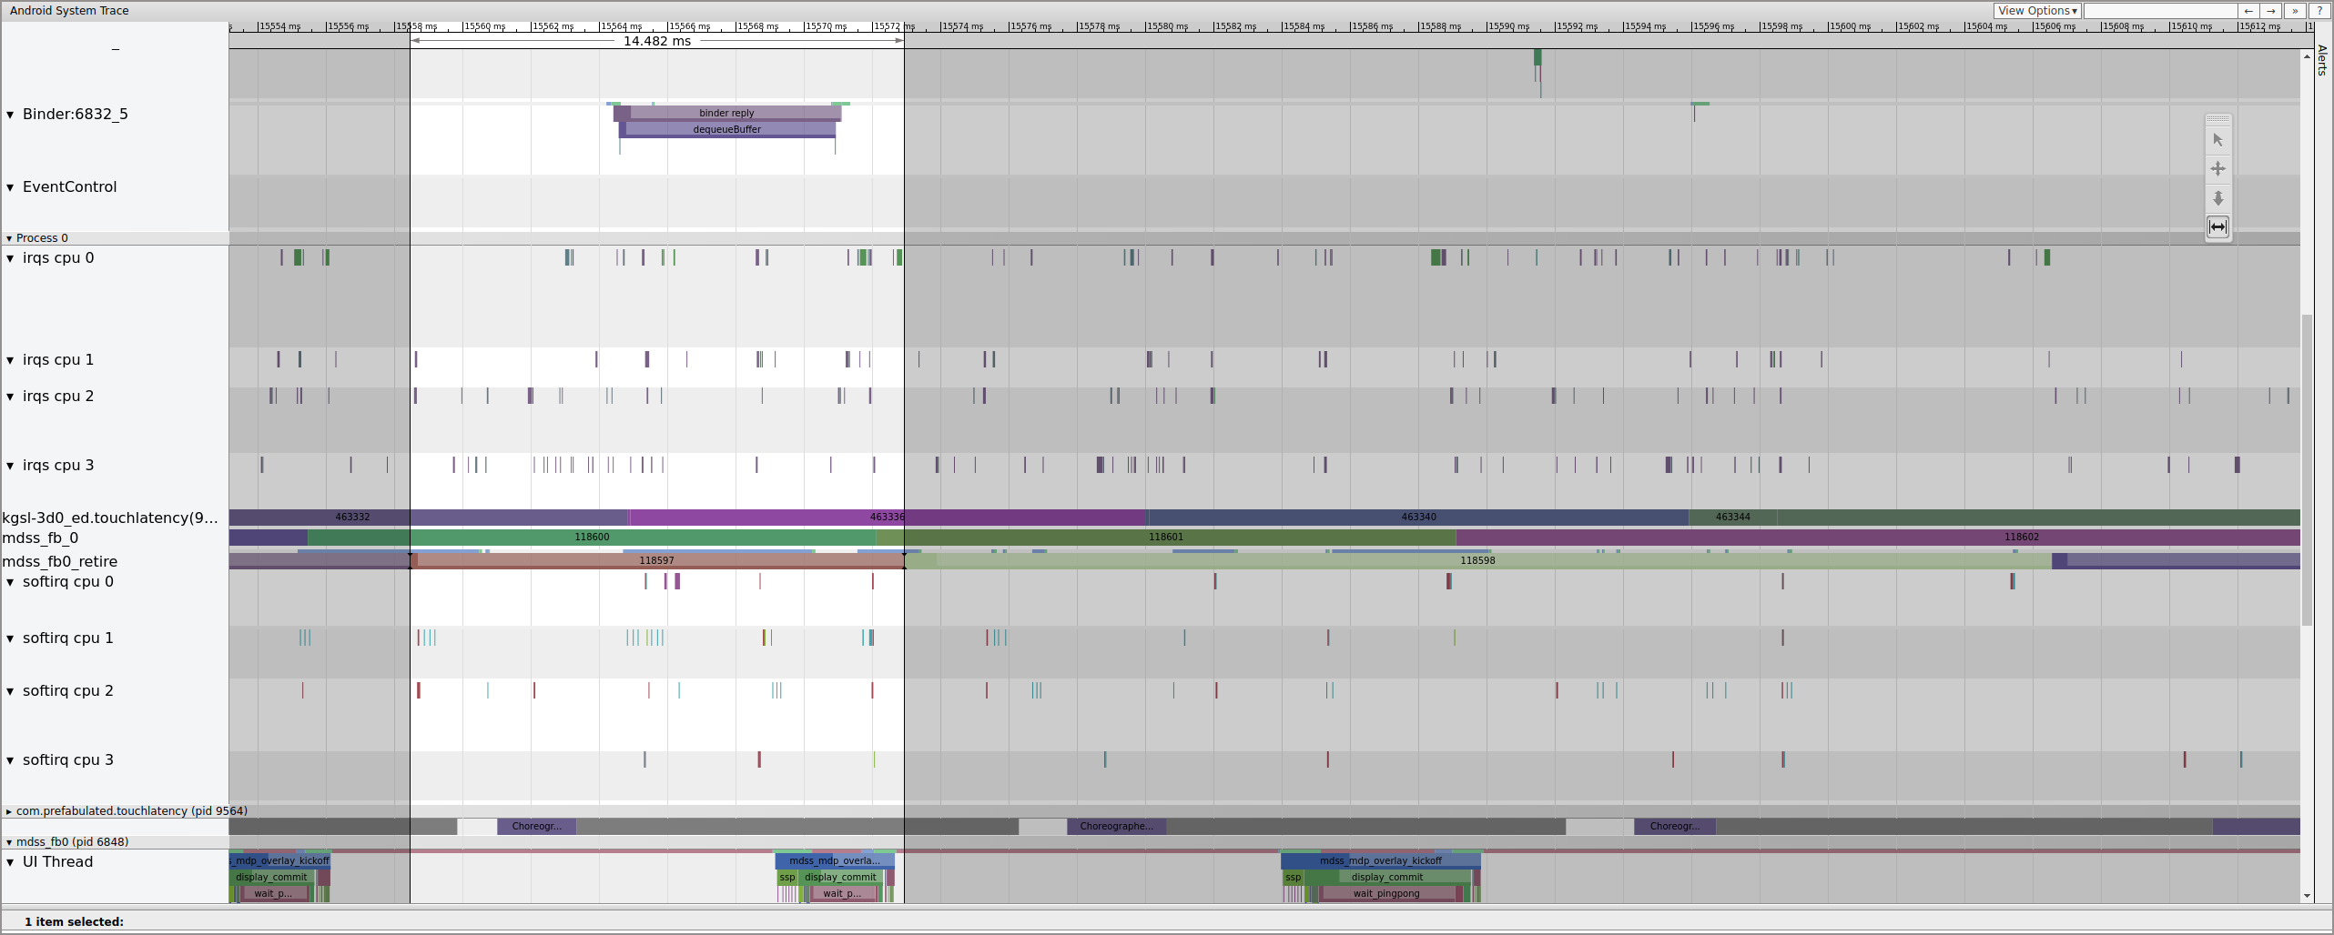Screen dimensions: 2334x935
Task: Select the wait_pingpong slice in UI Thread
Action: tap(1385, 893)
